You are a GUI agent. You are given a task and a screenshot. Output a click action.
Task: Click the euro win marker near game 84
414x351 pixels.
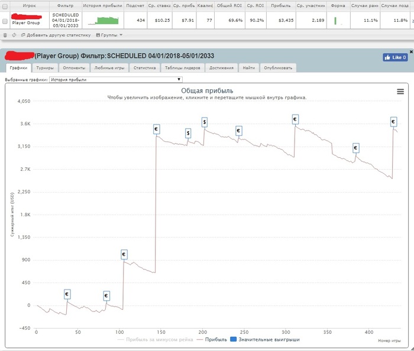[x=106, y=295]
